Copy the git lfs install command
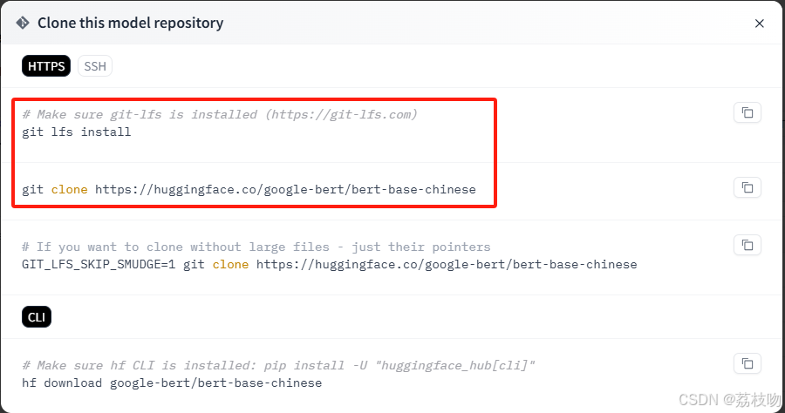The height and width of the screenshot is (413, 785). [x=747, y=112]
